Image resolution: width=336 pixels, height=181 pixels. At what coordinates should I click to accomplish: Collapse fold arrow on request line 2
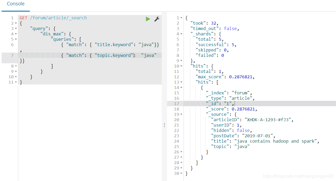[x=16, y=23]
